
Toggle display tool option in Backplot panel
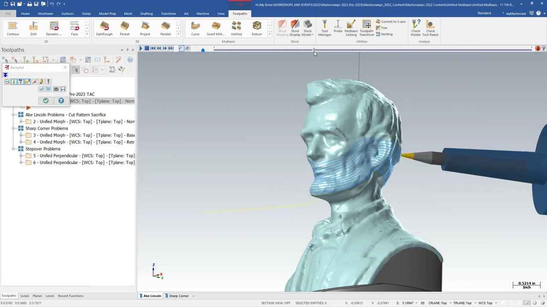click(x=14, y=81)
